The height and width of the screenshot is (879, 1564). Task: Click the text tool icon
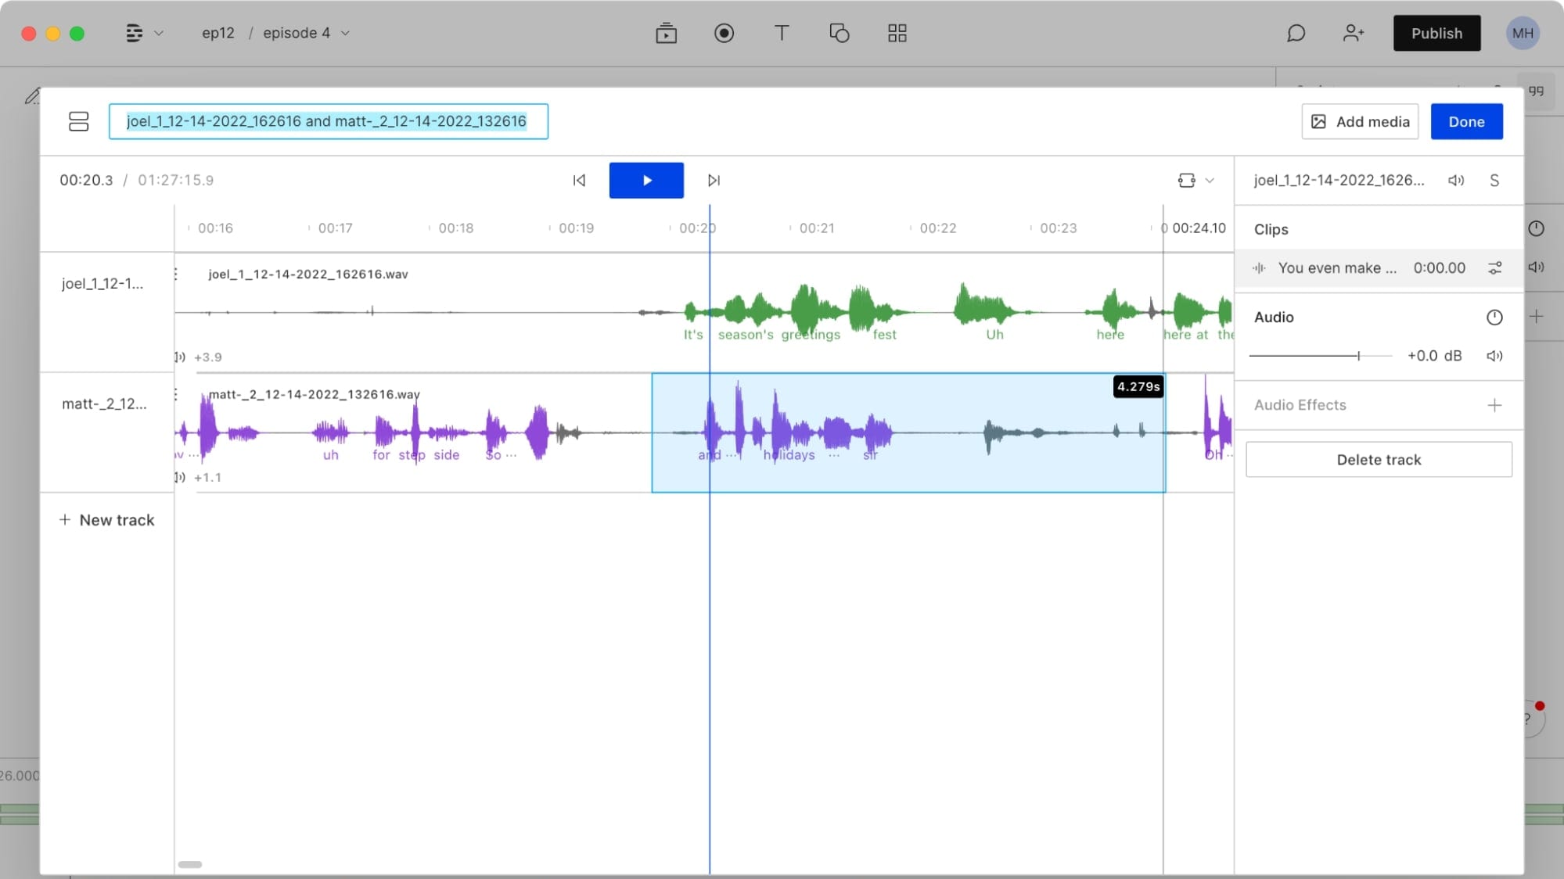(x=781, y=32)
